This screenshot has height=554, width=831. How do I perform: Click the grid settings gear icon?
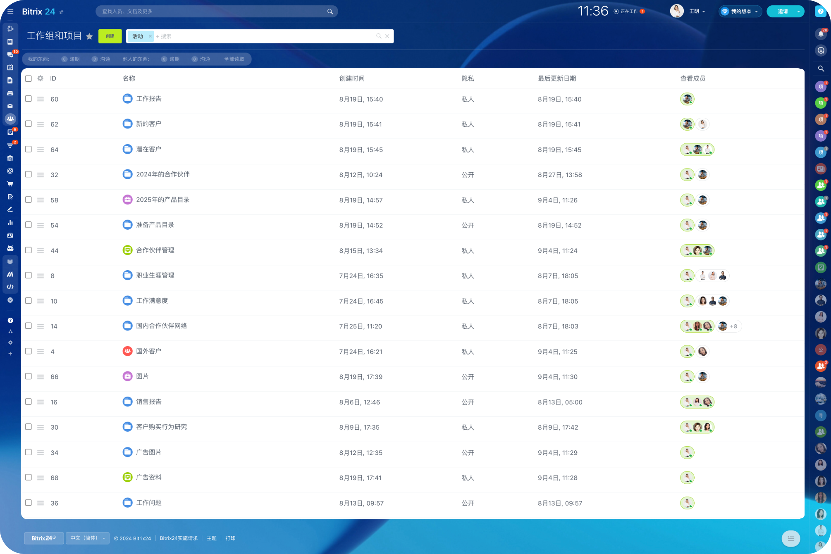click(40, 78)
